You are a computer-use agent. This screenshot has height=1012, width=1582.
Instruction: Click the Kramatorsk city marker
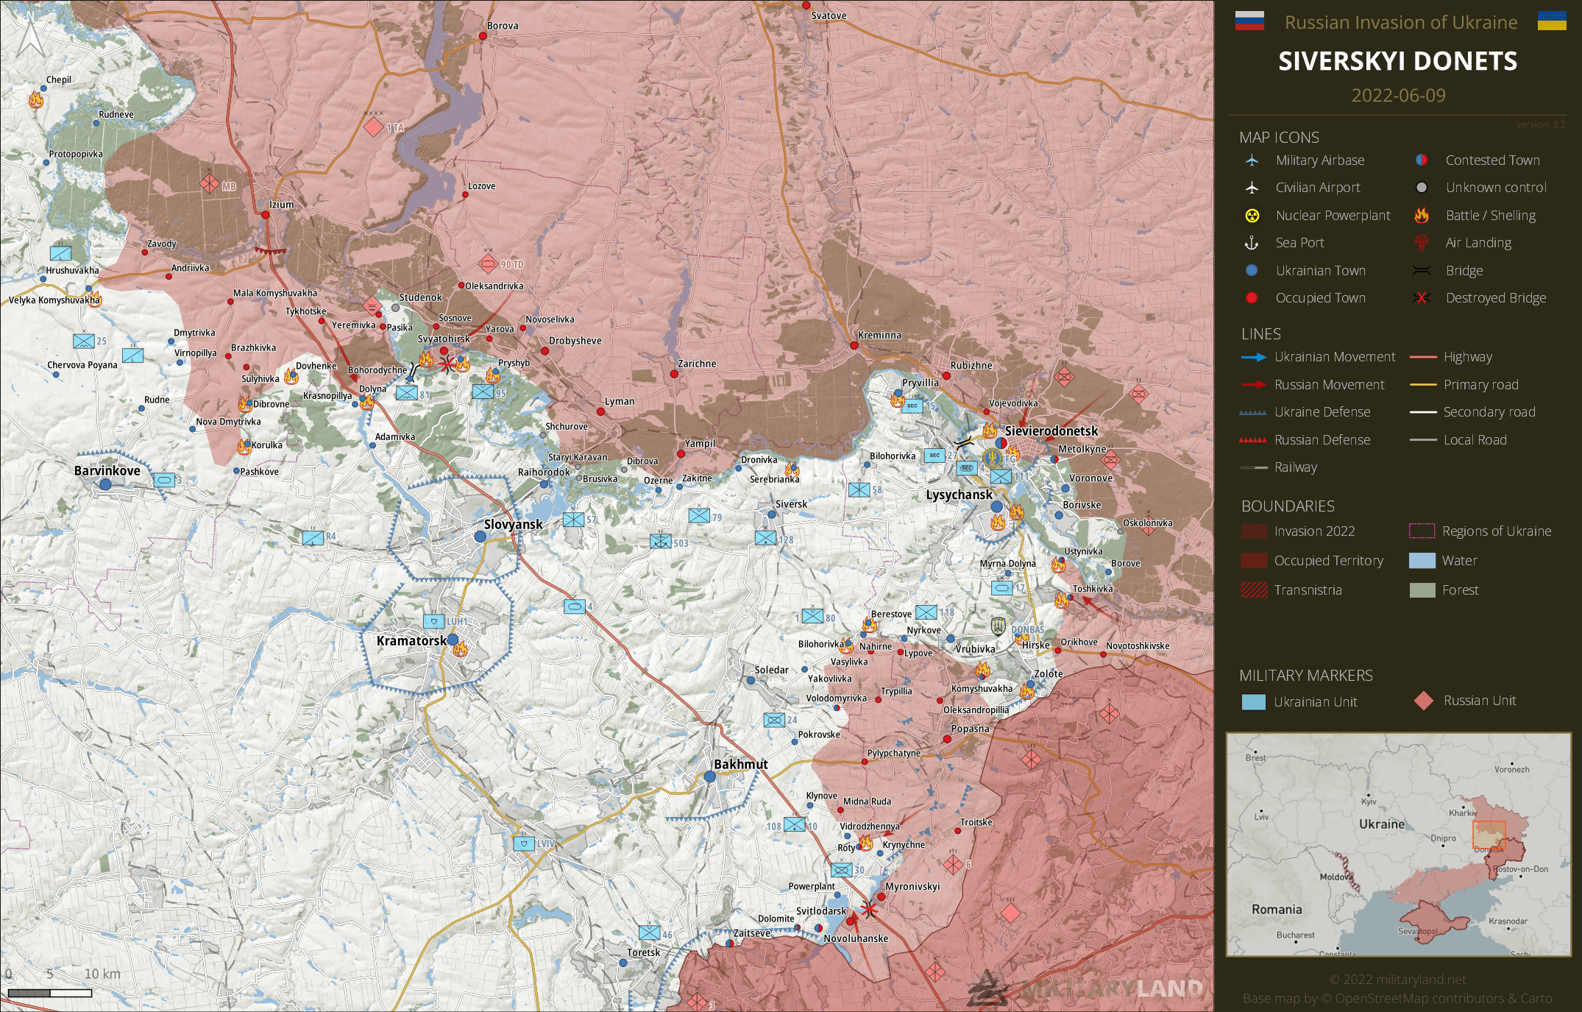(453, 640)
